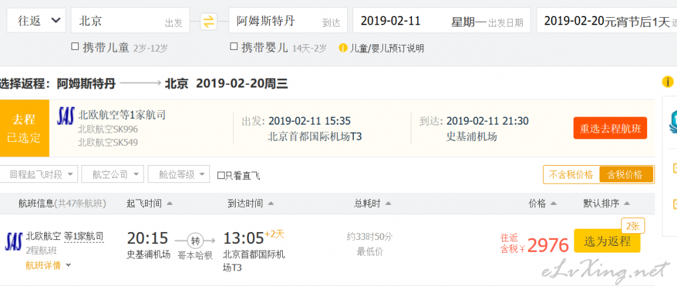Enable 携带婴儿 checkbox
The height and width of the screenshot is (293, 677).
(234, 46)
